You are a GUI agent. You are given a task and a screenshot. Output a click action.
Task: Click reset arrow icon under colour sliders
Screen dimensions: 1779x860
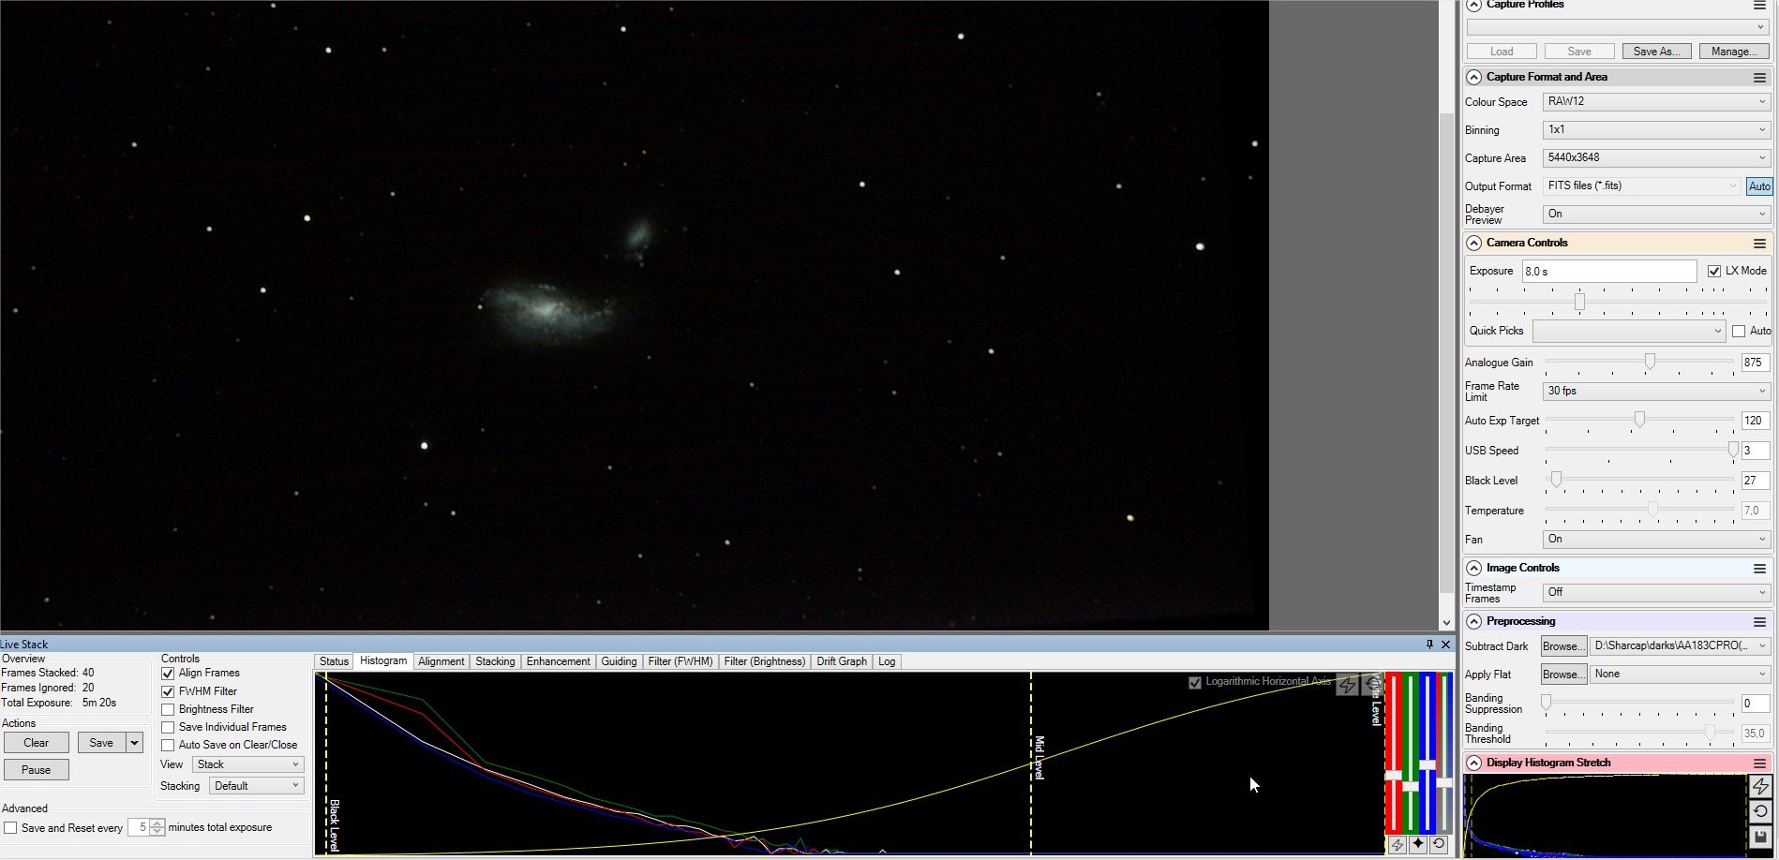tap(1439, 844)
